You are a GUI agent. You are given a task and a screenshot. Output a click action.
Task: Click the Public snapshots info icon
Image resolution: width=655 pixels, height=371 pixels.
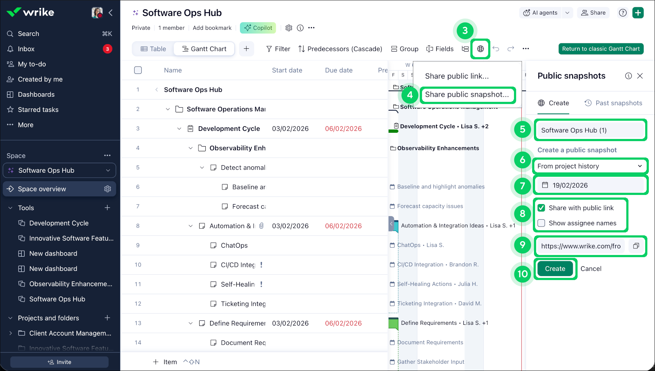tap(628, 76)
